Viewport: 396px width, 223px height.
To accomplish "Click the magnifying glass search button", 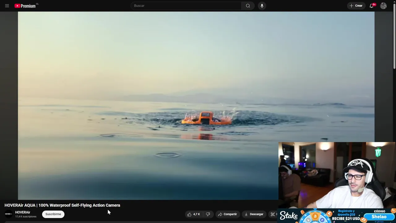I will [x=248, y=6].
